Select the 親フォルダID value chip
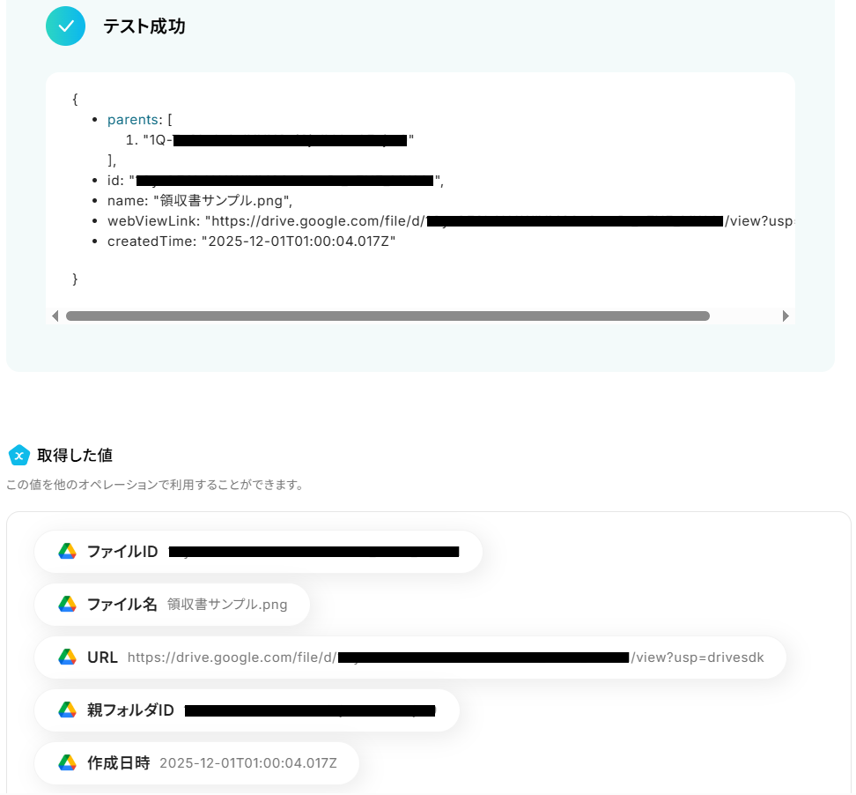 pyautogui.click(x=247, y=710)
